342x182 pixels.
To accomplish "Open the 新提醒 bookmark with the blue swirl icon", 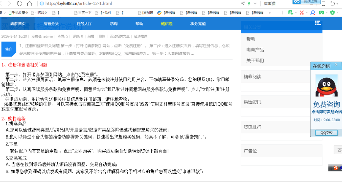I will coord(166,13).
